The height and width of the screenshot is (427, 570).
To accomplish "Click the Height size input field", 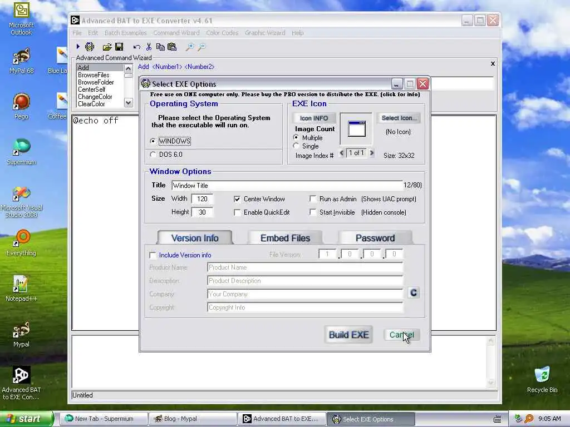I will pos(202,212).
